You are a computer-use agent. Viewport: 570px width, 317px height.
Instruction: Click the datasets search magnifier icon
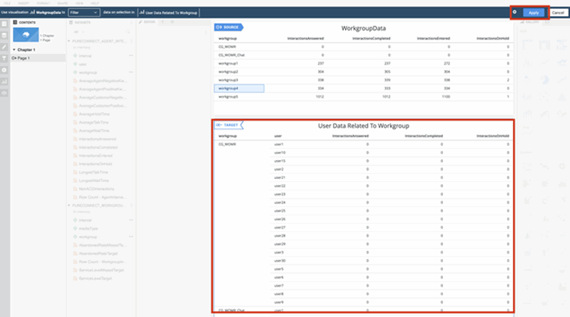point(128,32)
